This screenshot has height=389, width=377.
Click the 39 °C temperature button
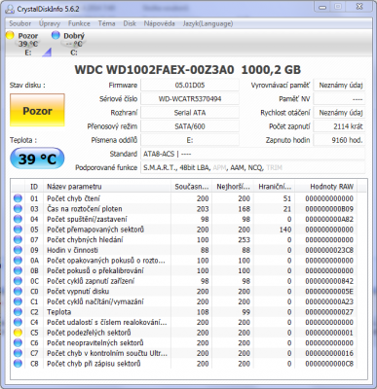pos(37,159)
